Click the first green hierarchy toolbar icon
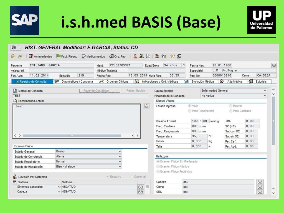The image size is (284, 213). click(13, 56)
